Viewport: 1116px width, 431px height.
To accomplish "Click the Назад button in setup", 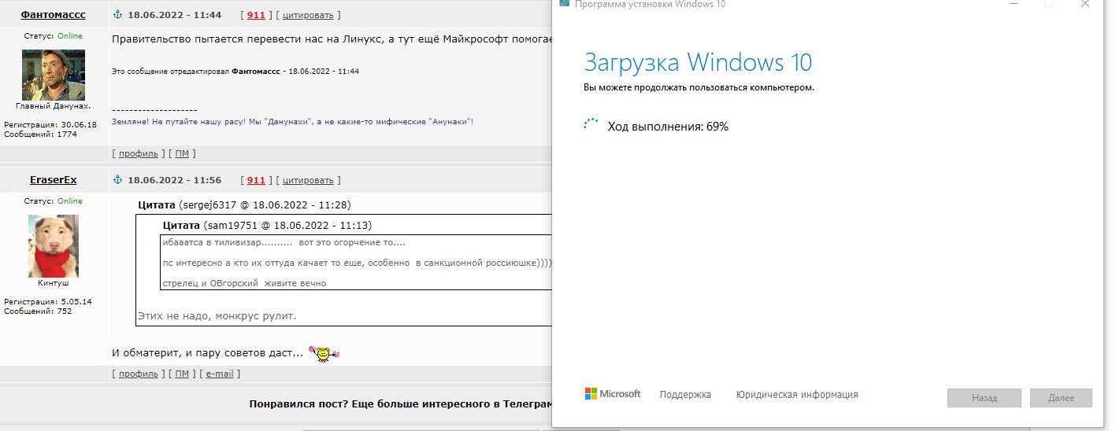I will point(984,398).
